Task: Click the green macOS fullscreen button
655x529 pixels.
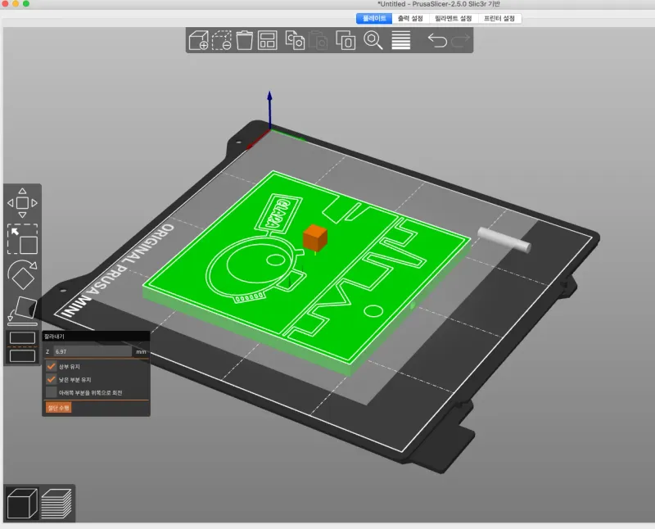Action: 26,4
